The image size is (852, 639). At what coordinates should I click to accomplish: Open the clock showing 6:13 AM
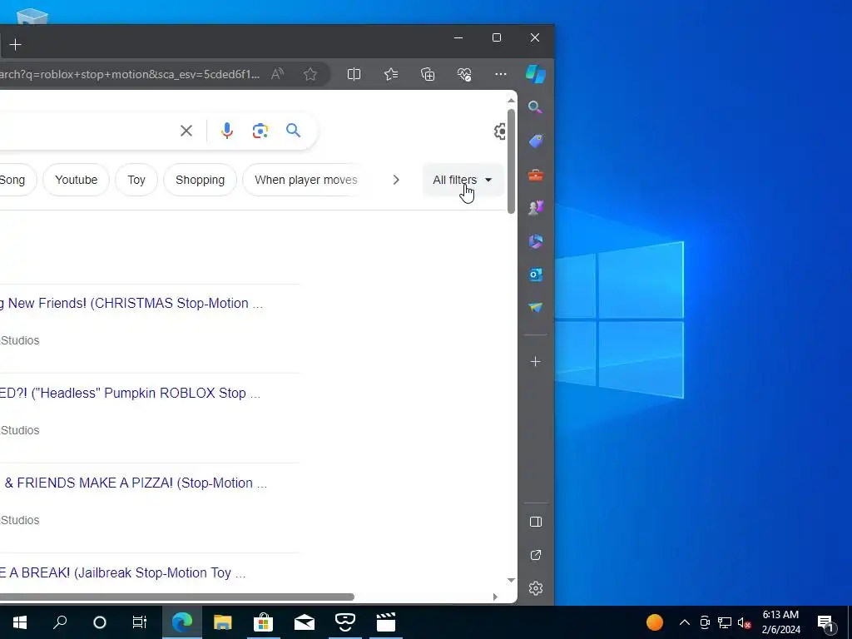780,622
